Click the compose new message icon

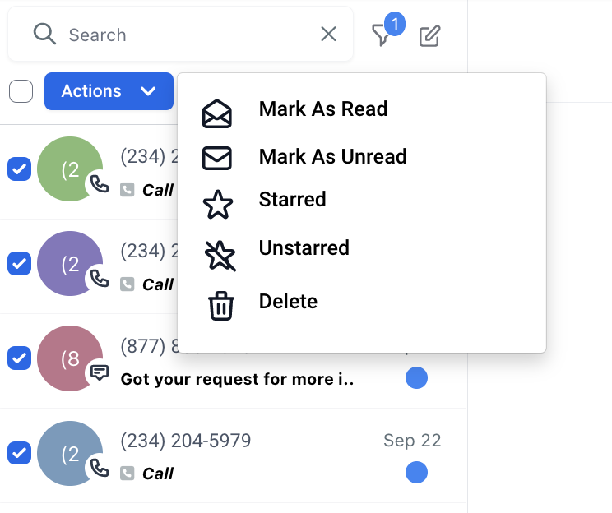429,36
